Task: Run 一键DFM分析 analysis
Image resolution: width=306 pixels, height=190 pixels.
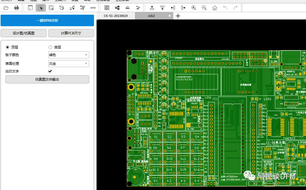Action: tap(47, 20)
